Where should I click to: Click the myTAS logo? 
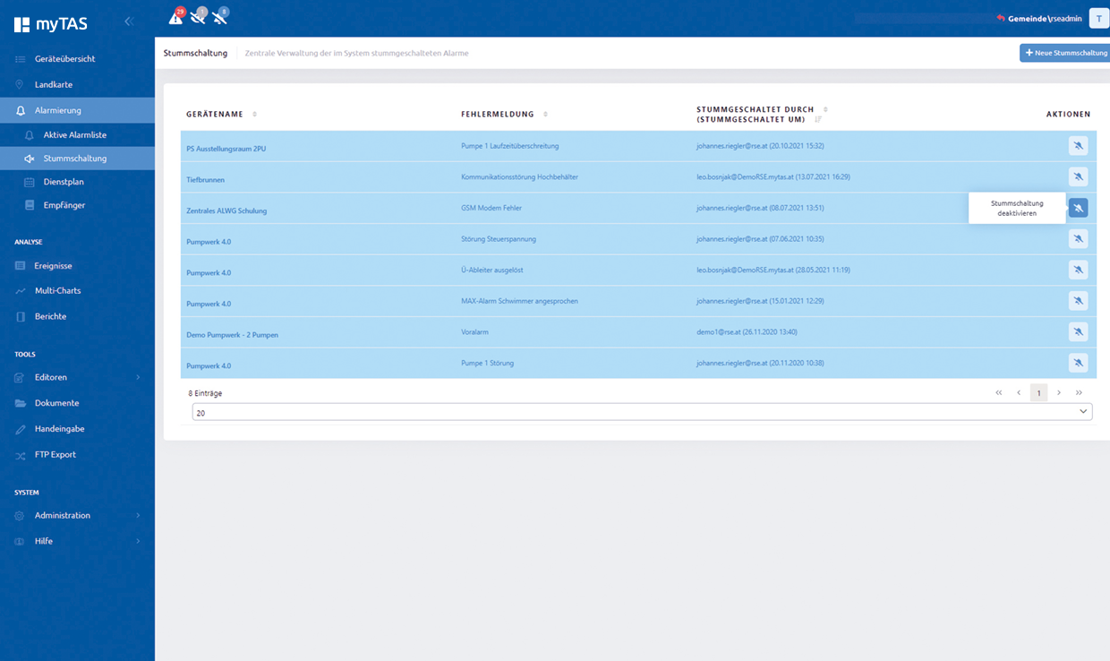pyautogui.click(x=50, y=24)
